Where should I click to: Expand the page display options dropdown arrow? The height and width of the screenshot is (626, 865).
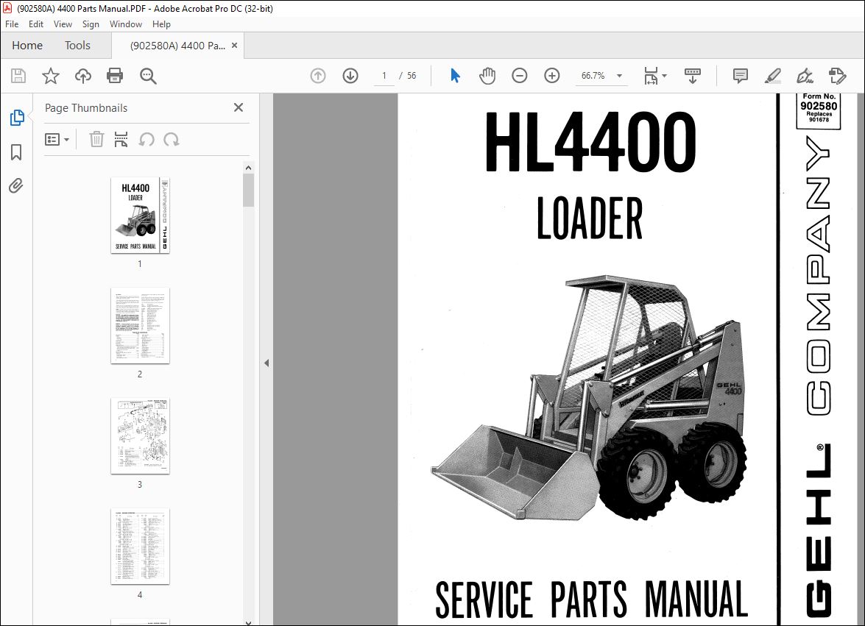click(664, 76)
